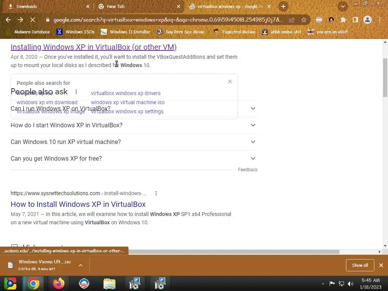Share this page from the address bar
388x291 pixels.
(292, 20)
